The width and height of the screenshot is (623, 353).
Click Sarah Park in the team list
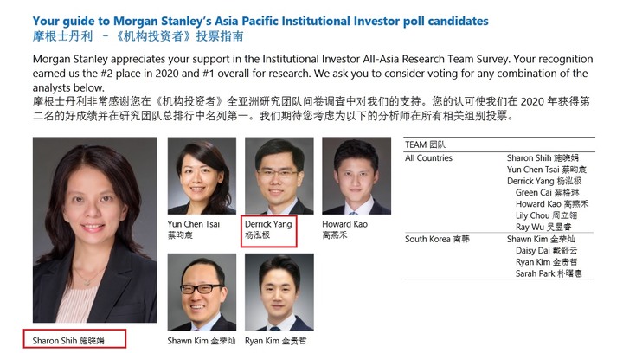(x=549, y=273)
